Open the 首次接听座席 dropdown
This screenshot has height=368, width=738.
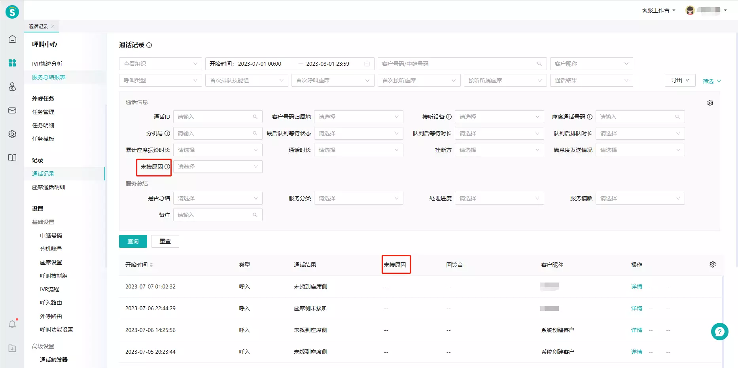419,80
